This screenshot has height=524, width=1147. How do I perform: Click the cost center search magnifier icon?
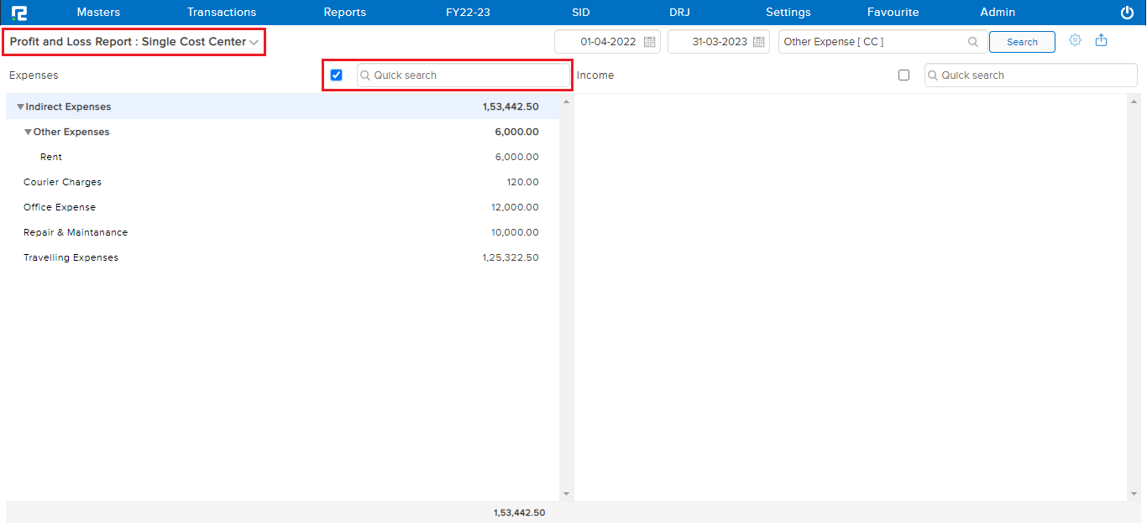pyautogui.click(x=973, y=42)
